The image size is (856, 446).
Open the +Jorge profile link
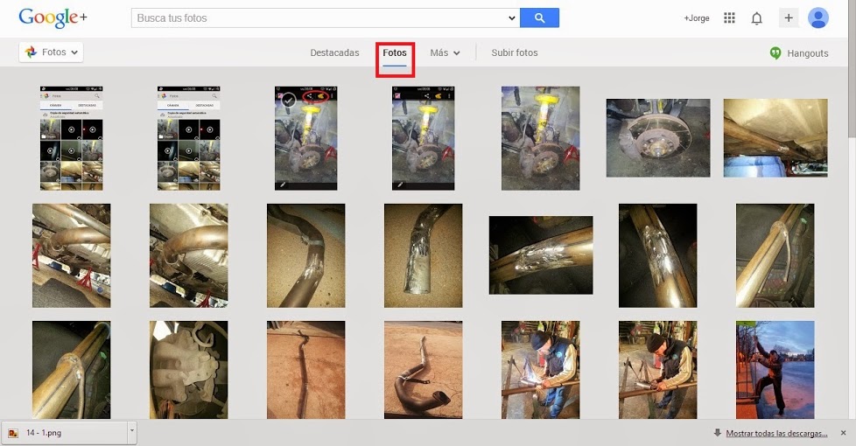pos(697,18)
